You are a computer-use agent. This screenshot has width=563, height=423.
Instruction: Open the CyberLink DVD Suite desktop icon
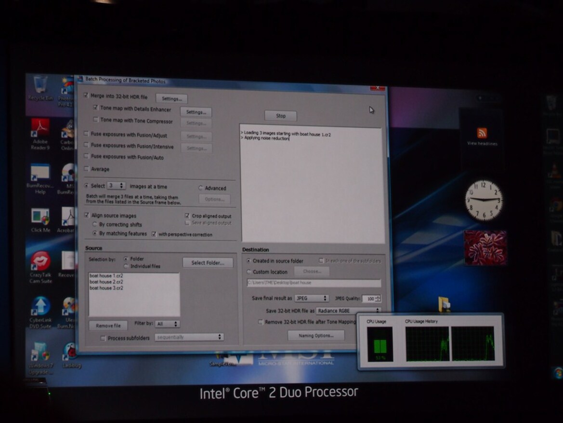(40, 312)
